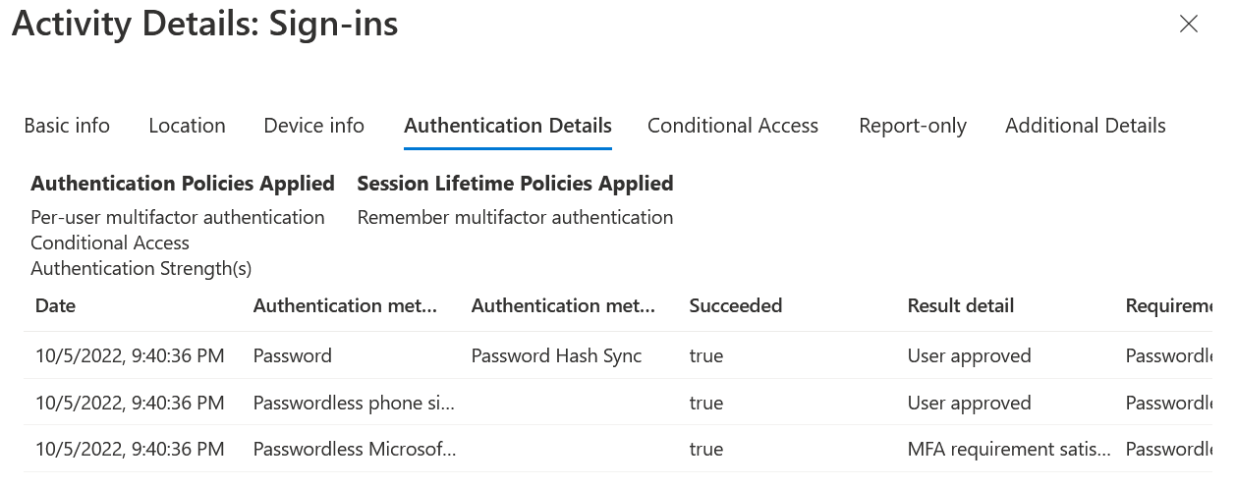Viewport: 1236px width, 487px height.
Task: Select the Password authentication method row
Action: pos(293,355)
